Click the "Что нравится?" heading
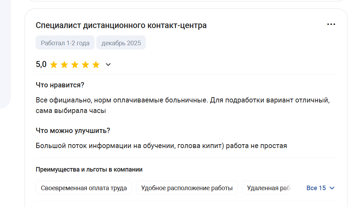 60,85
